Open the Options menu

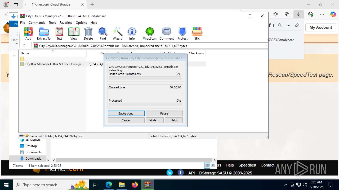81,23
